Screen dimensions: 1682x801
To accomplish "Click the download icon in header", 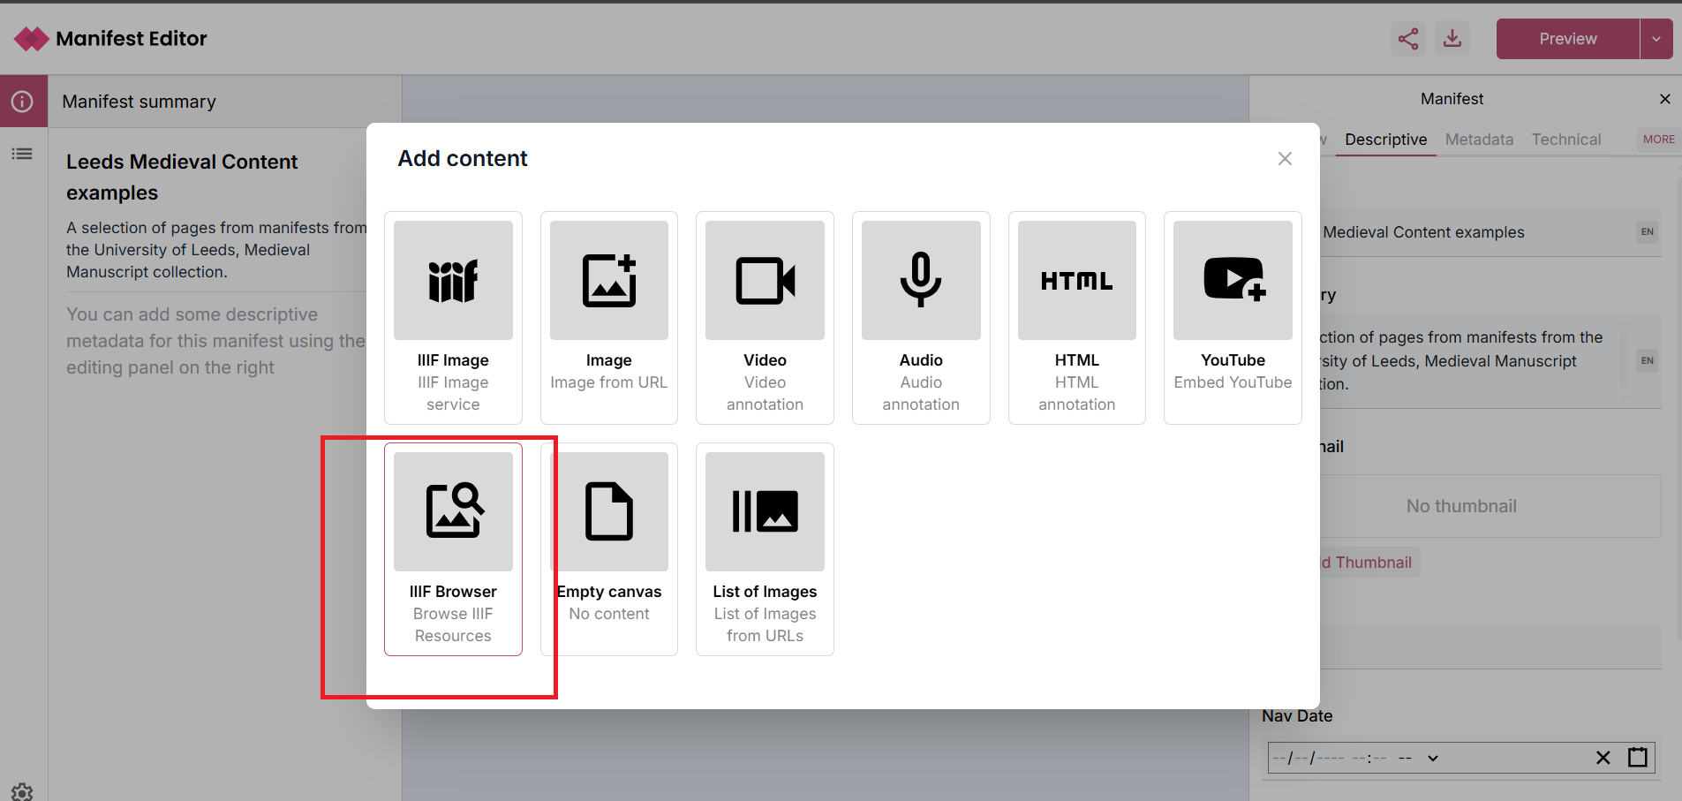I will coord(1452,39).
